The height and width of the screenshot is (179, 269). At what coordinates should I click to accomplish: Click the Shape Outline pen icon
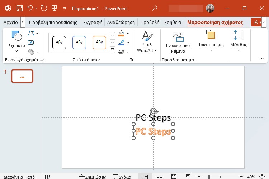click(x=121, y=43)
